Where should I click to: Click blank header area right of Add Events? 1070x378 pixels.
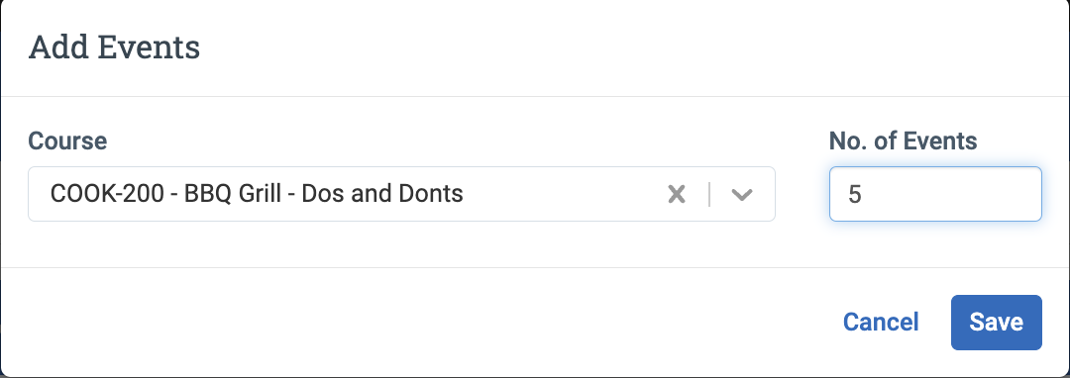(x=614, y=48)
